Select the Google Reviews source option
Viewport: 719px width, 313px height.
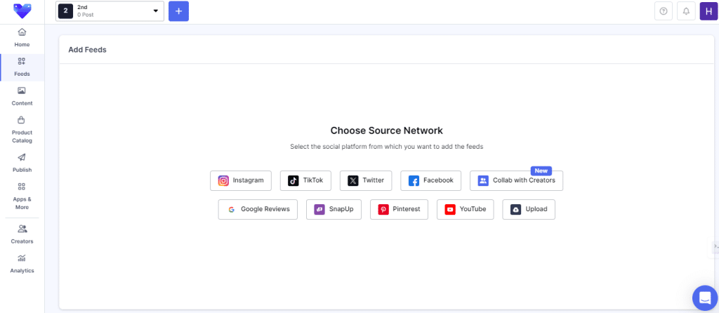(258, 209)
